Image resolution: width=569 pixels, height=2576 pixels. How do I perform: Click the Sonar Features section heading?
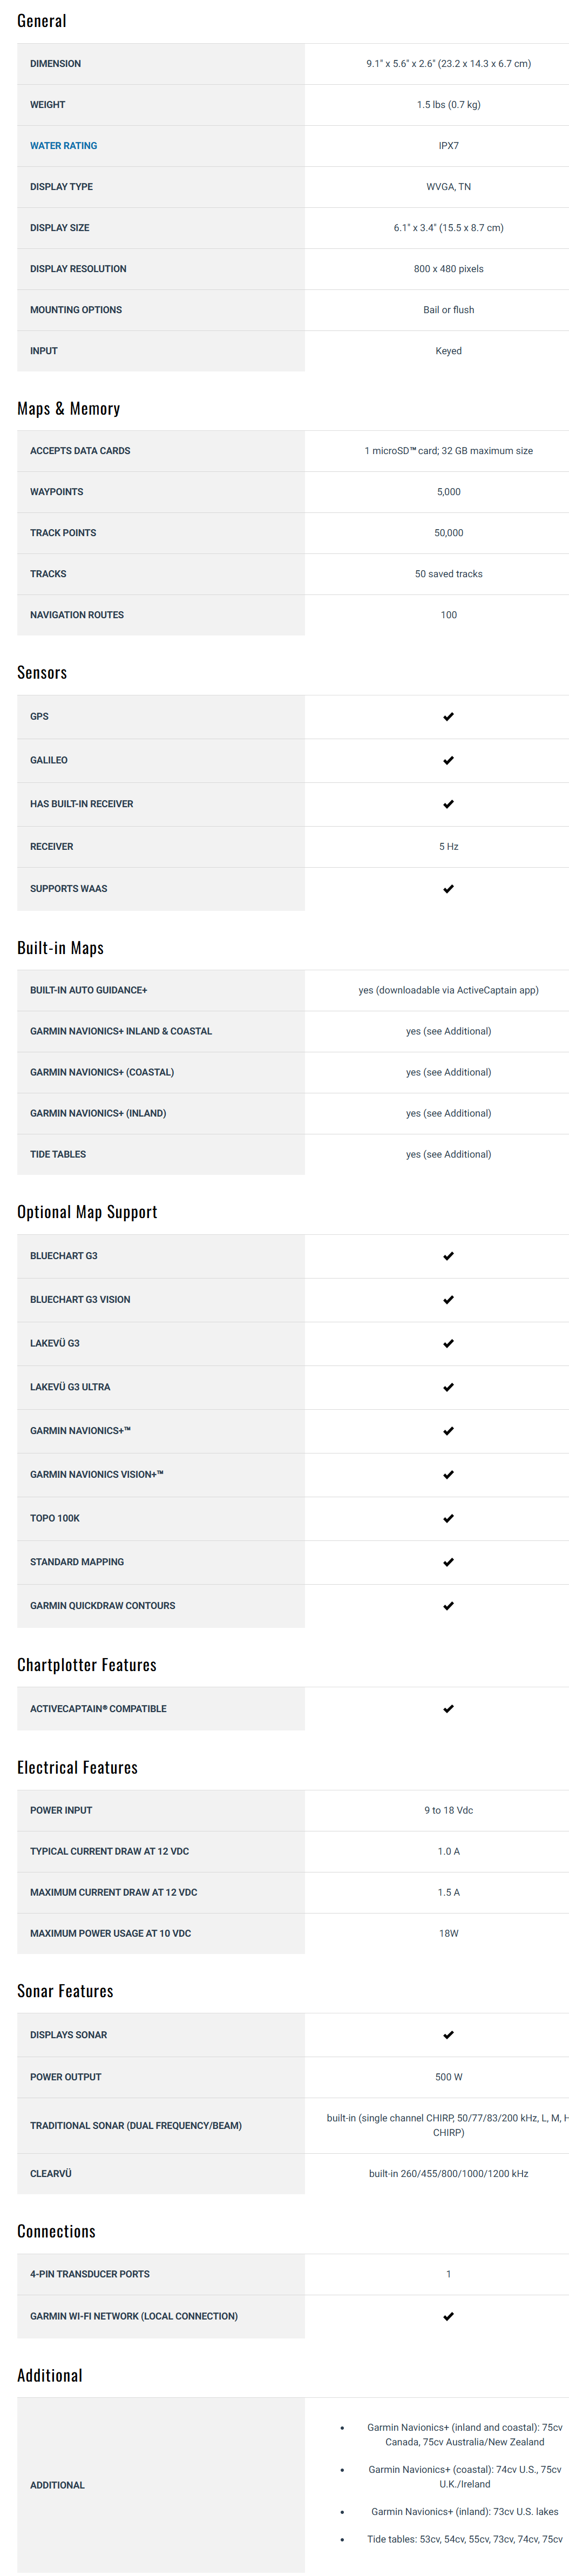coord(65,1991)
